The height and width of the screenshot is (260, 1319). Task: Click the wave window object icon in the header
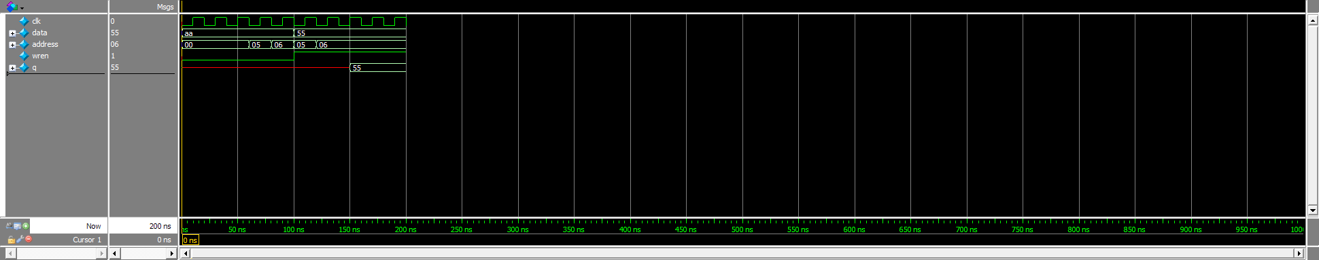(12, 7)
